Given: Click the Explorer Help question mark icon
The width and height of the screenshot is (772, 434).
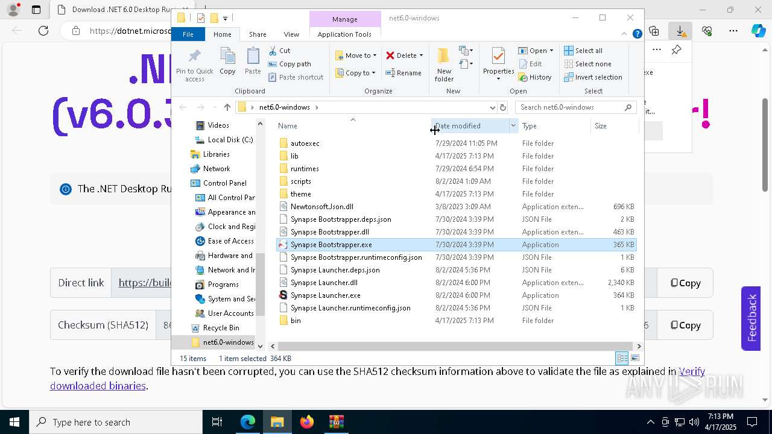Looking at the screenshot, I should tap(637, 34).
